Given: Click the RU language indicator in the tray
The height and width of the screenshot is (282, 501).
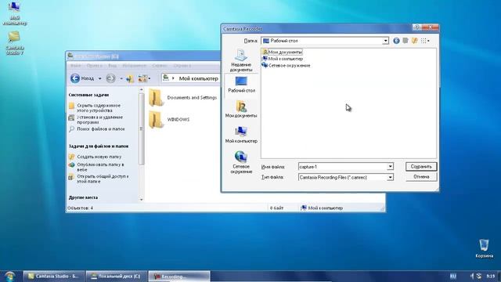Looking at the screenshot, I should click(x=452, y=276).
